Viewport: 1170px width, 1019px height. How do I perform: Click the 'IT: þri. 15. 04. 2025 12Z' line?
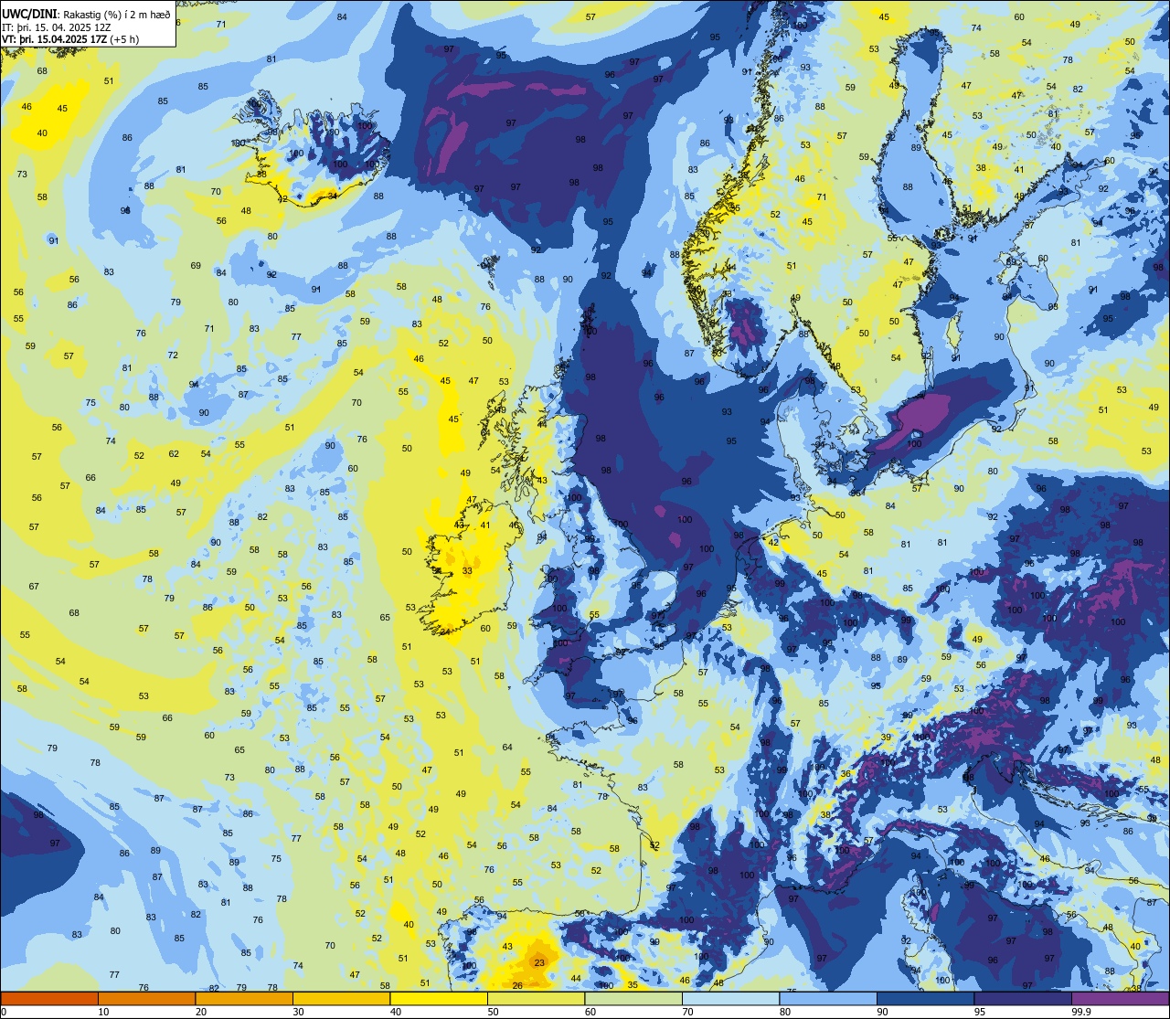pyautogui.click(x=57, y=27)
